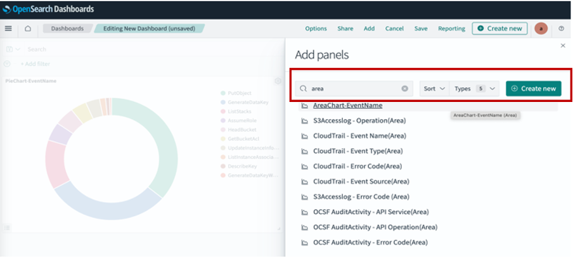Click the PieChart-EventName panel title

click(x=30, y=81)
